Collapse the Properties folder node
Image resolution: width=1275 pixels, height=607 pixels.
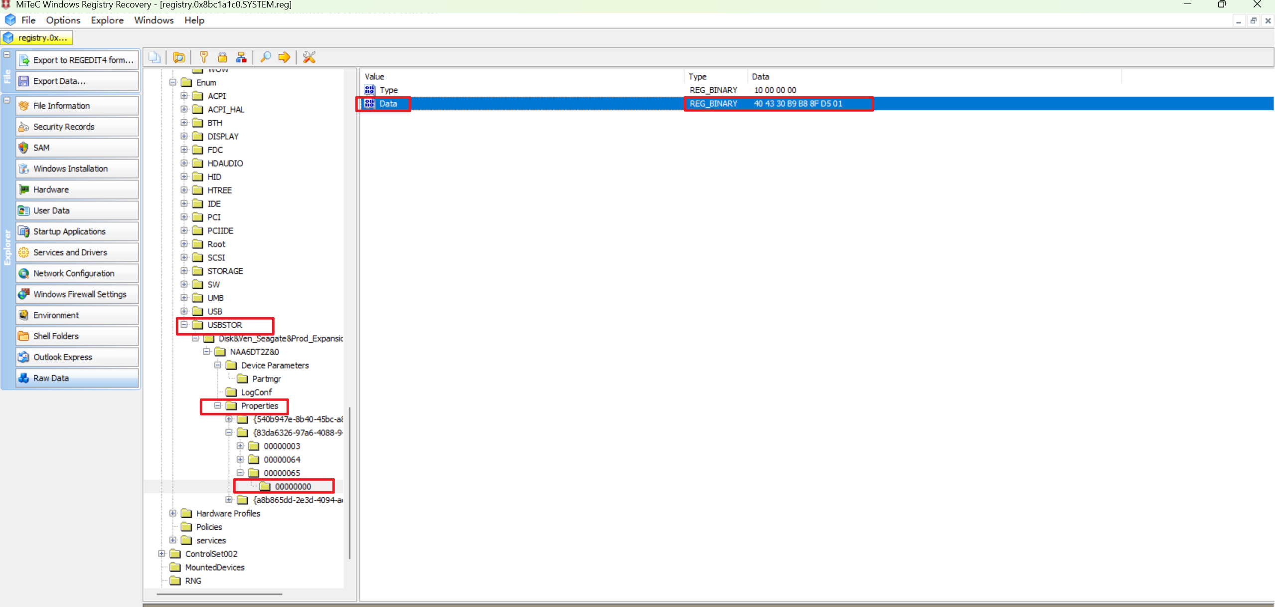218,405
